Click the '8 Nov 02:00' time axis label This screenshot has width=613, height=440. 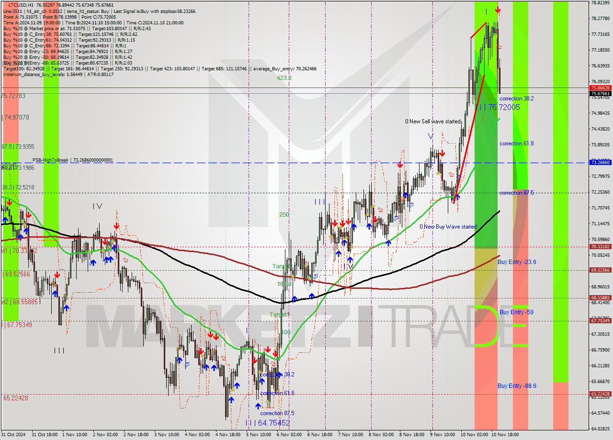[x=382, y=435]
